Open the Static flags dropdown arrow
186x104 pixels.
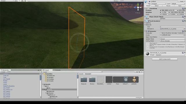pos(185,1)
